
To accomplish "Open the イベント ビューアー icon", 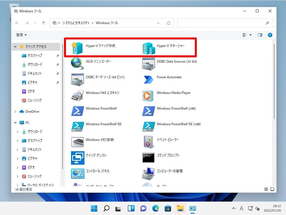I will [x=148, y=142].
